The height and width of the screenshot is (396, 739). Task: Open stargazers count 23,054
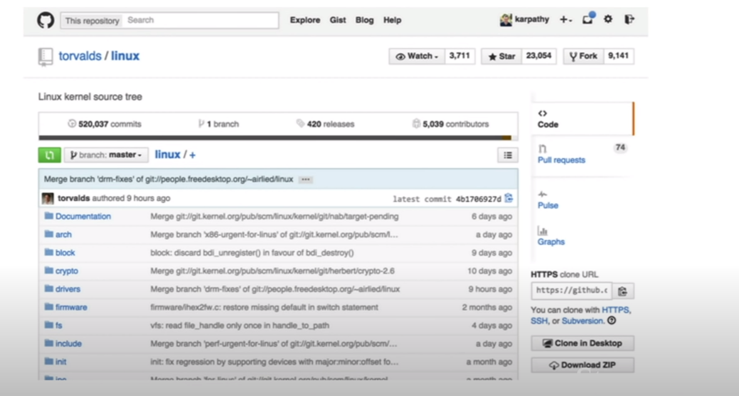click(539, 56)
